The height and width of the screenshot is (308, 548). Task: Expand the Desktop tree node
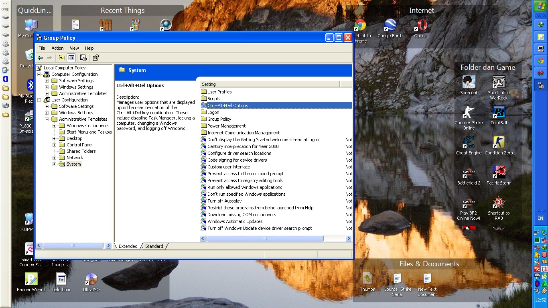coord(55,138)
